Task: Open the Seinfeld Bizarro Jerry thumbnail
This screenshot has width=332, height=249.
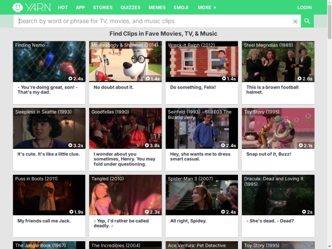Action: pyautogui.click(x=202, y=128)
